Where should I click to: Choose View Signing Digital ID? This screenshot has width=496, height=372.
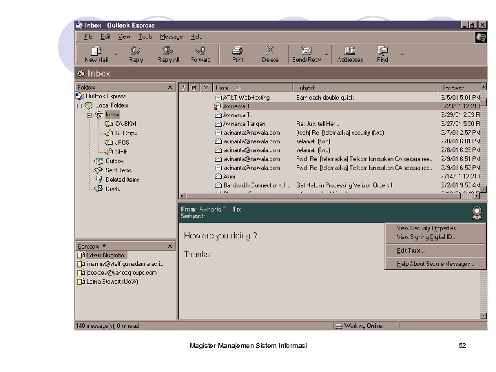coord(435,236)
